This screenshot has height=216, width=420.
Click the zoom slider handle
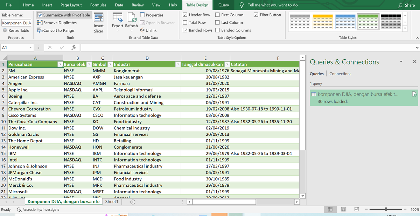(x=386, y=209)
